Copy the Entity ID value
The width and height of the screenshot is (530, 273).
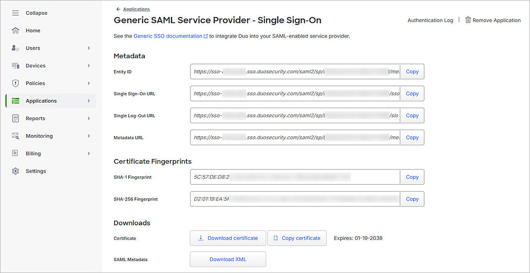click(412, 71)
